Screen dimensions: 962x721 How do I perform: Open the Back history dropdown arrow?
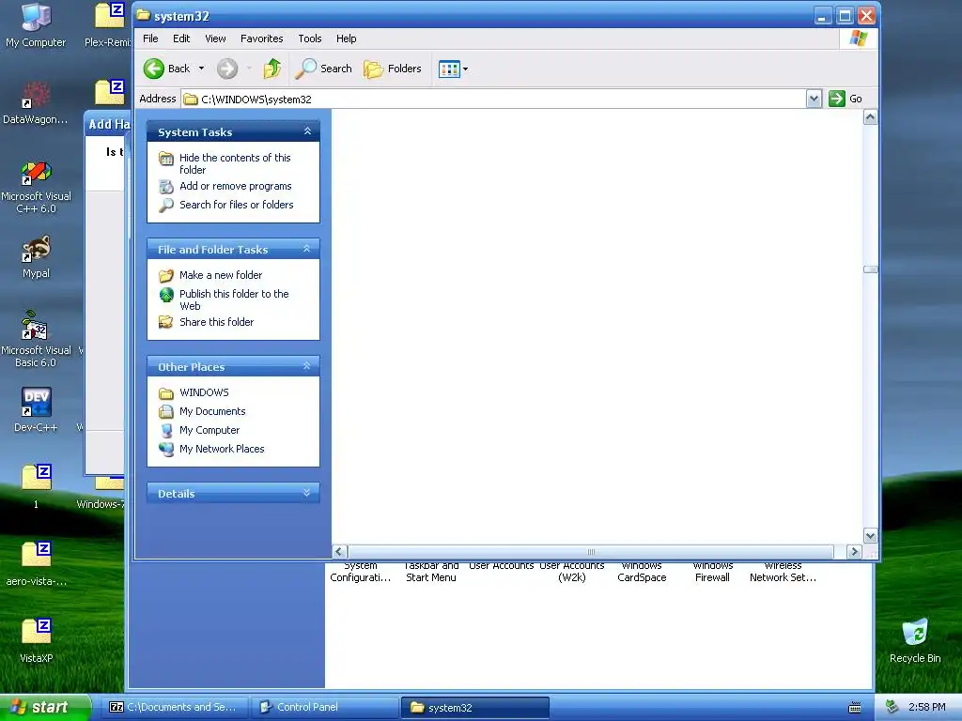pos(201,69)
